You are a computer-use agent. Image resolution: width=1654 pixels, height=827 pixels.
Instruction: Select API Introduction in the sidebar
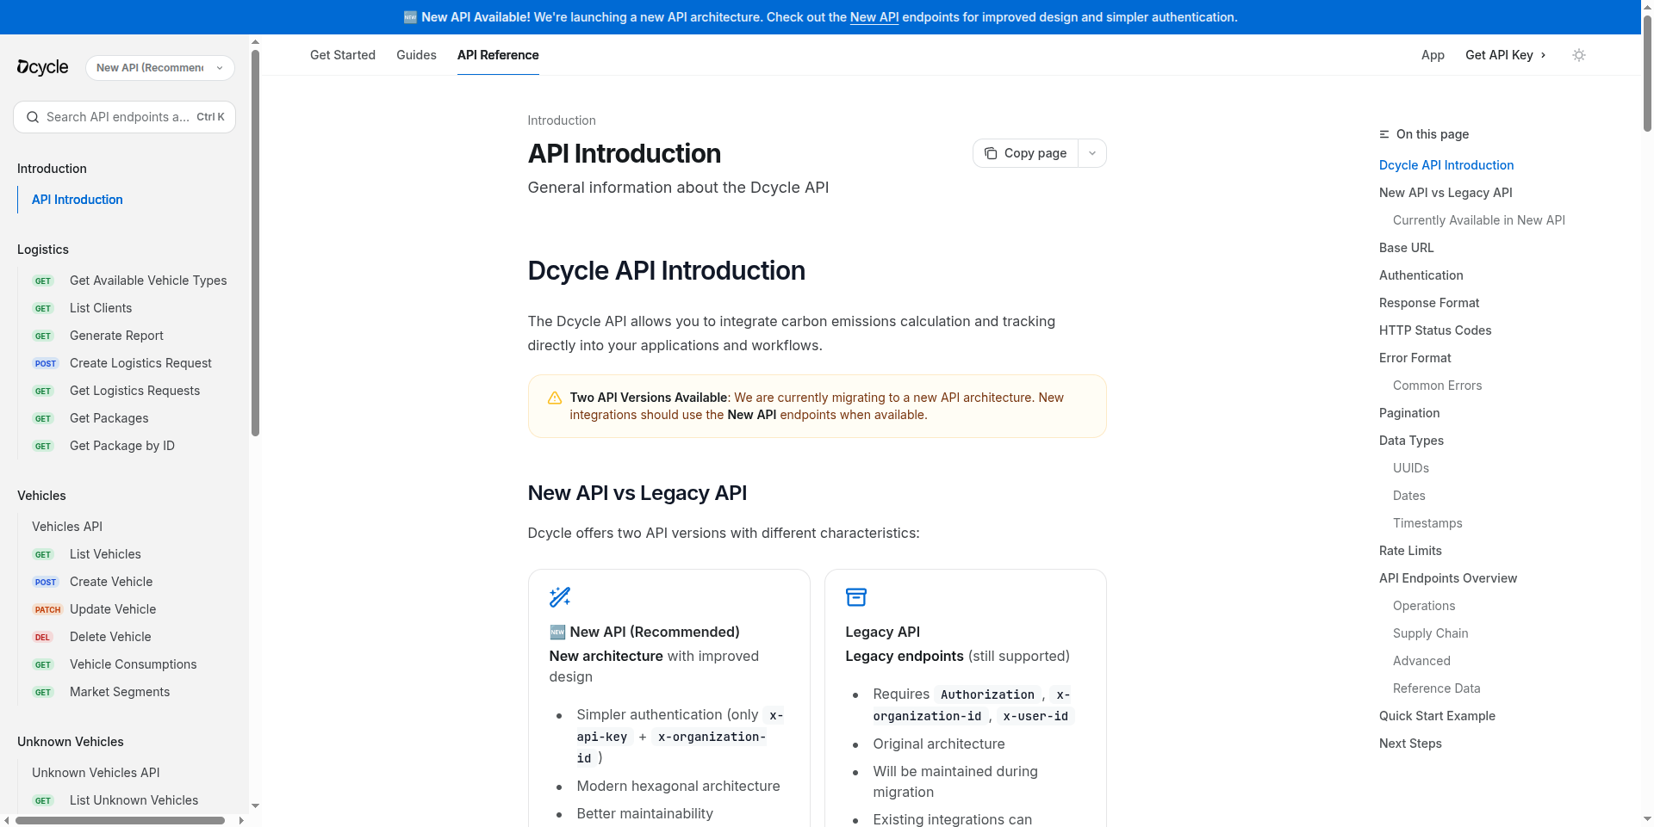click(78, 200)
